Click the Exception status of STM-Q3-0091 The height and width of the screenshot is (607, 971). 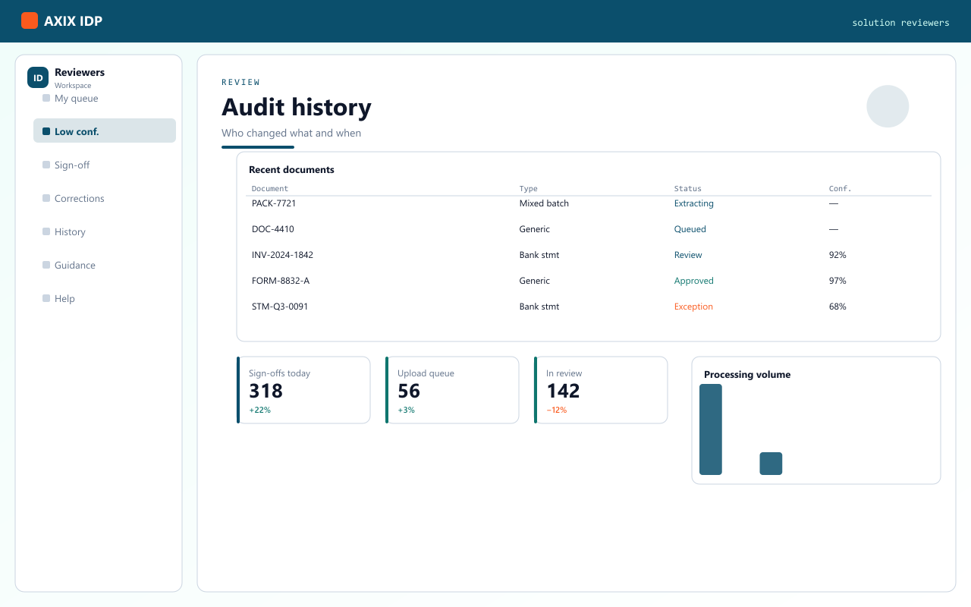pyautogui.click(x=693, y=307)
